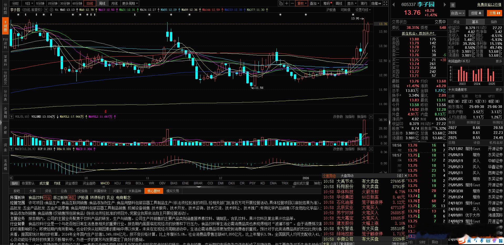Select the 指数 tab in right panel
This screenshot has width=504, height=245.
click(x=494, y=22)
